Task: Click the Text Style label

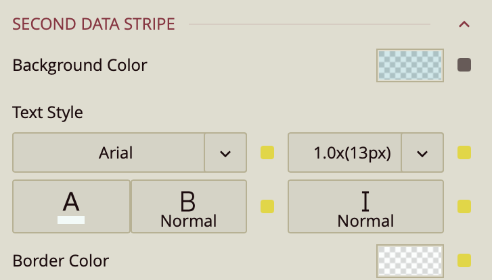Action: tap(47, 113)
